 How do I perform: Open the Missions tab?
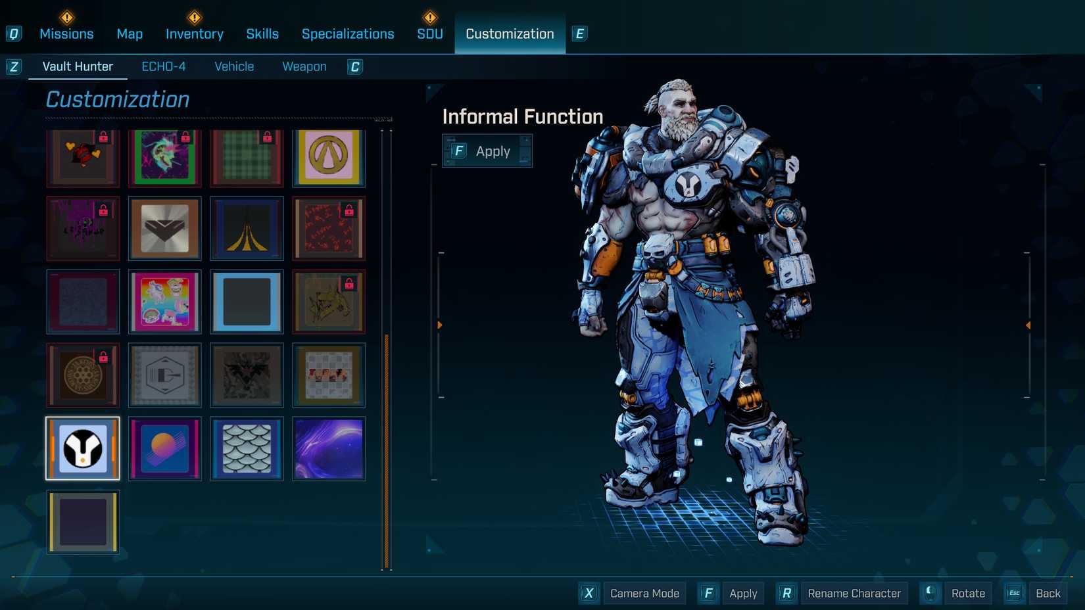click(x=66, y=34)
